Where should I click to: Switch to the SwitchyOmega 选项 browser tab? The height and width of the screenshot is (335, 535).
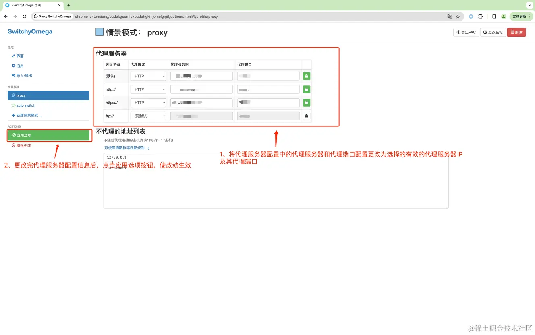(32, 5)
